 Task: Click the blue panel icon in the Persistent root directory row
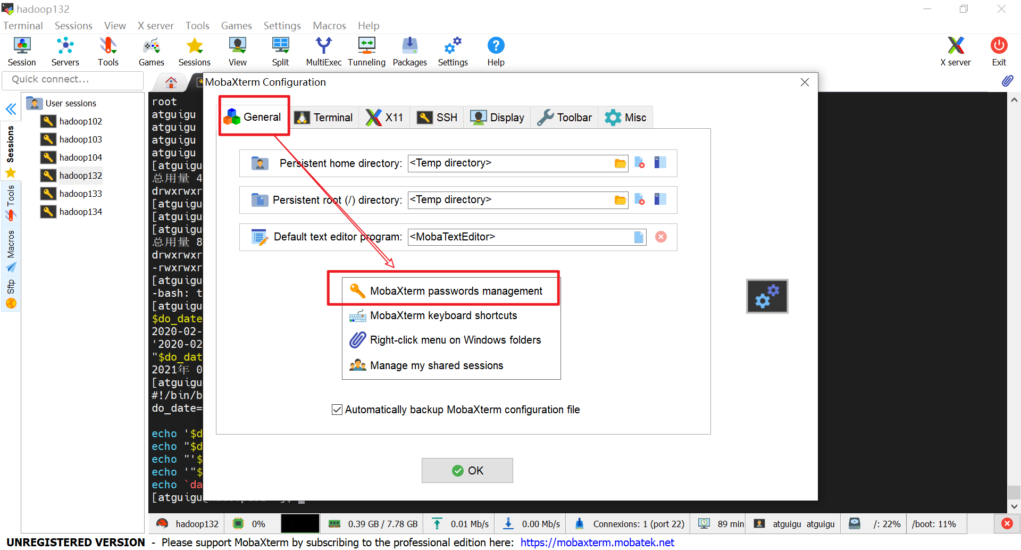point(660,199)
